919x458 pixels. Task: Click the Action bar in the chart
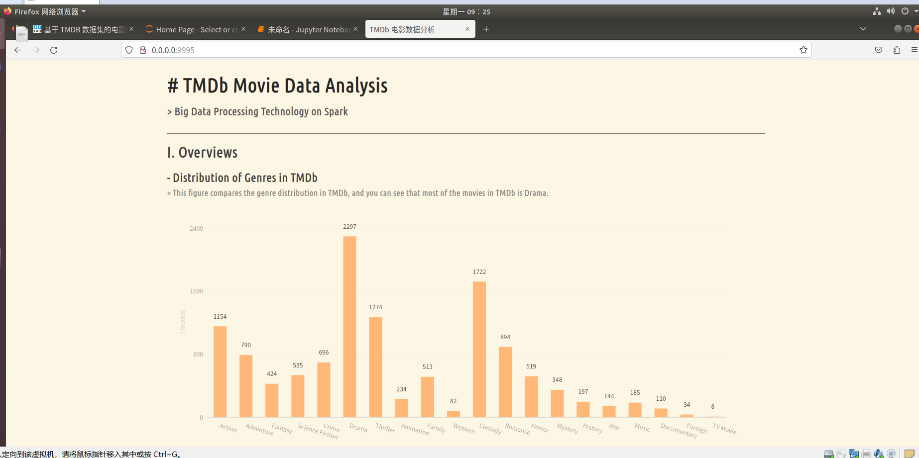[220, 371]
